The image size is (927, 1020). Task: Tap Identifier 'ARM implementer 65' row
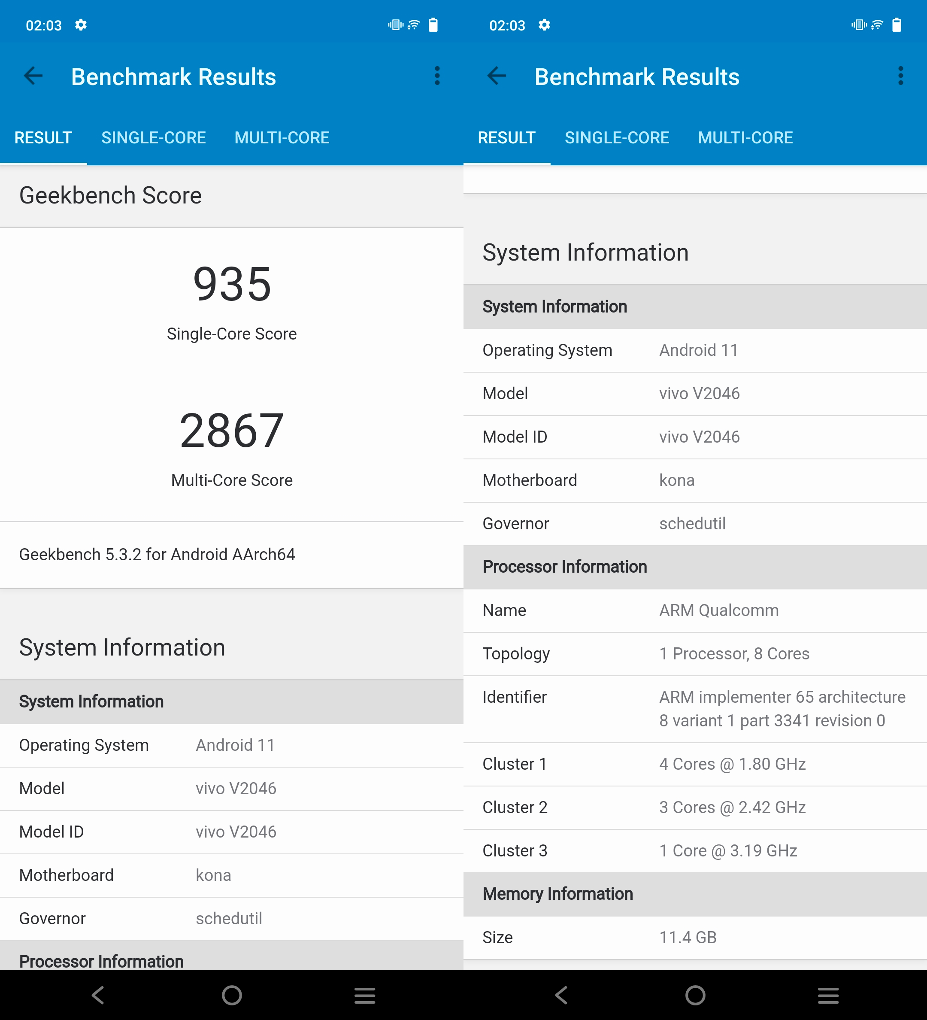695,709
